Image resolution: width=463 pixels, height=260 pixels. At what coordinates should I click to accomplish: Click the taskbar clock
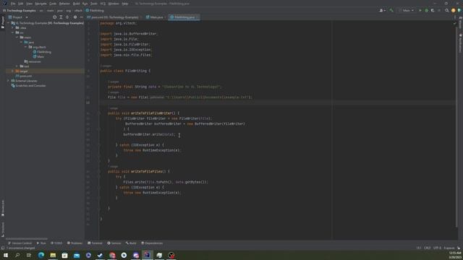[x=455, y=255]
